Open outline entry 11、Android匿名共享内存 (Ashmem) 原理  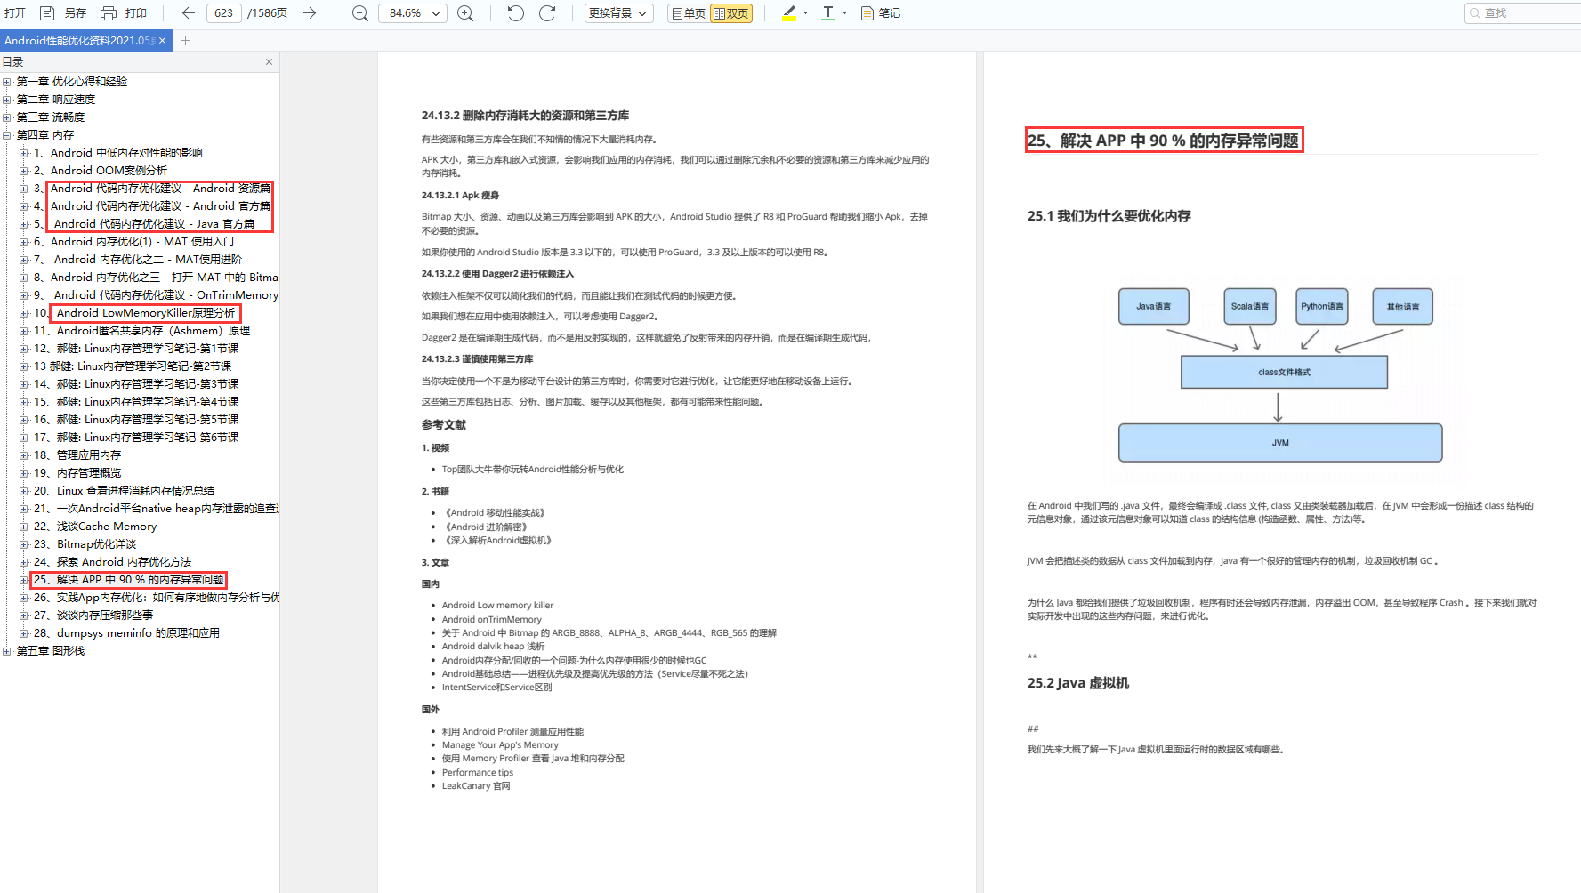141,331
